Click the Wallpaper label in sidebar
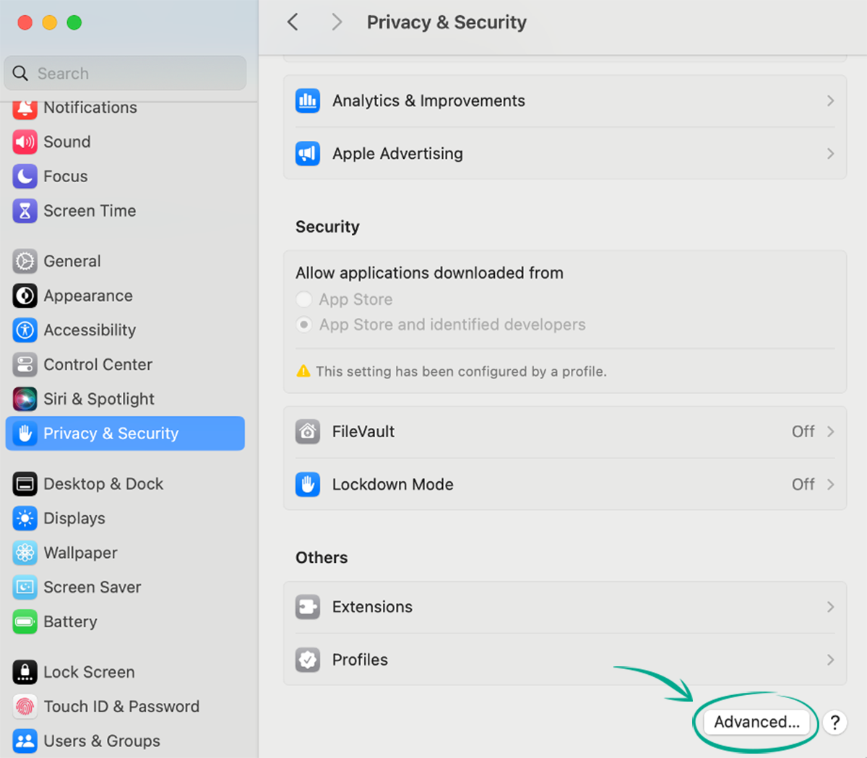This screenshot has width=867, height=758. click(x=80, y=553)
